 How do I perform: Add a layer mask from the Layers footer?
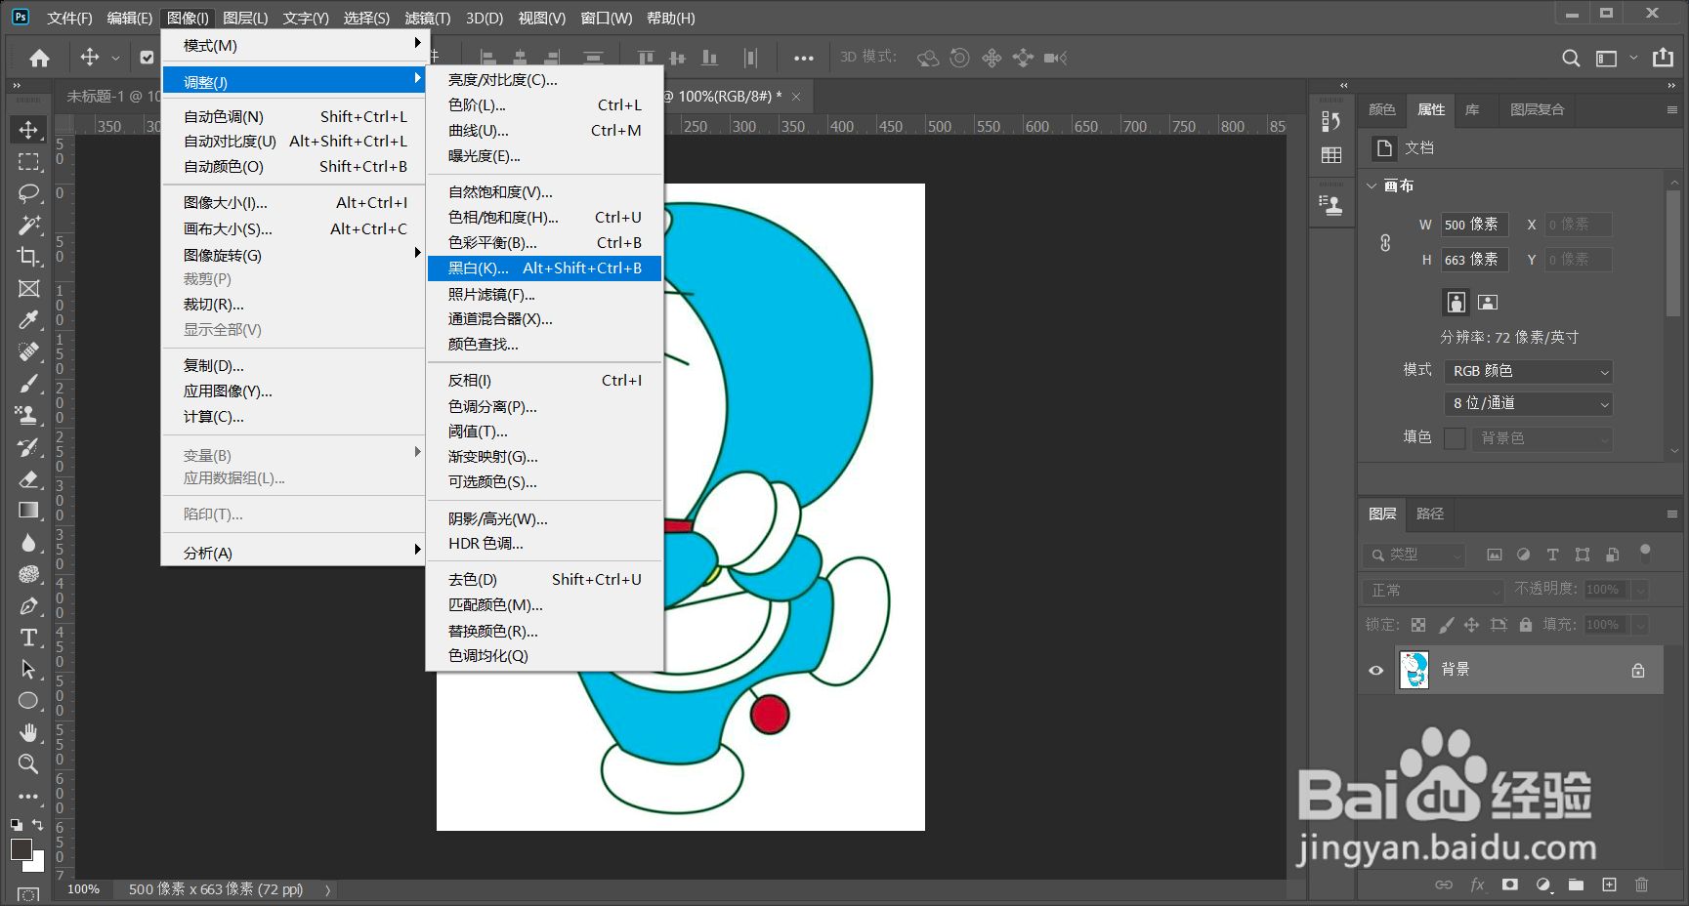point(1510,885)
